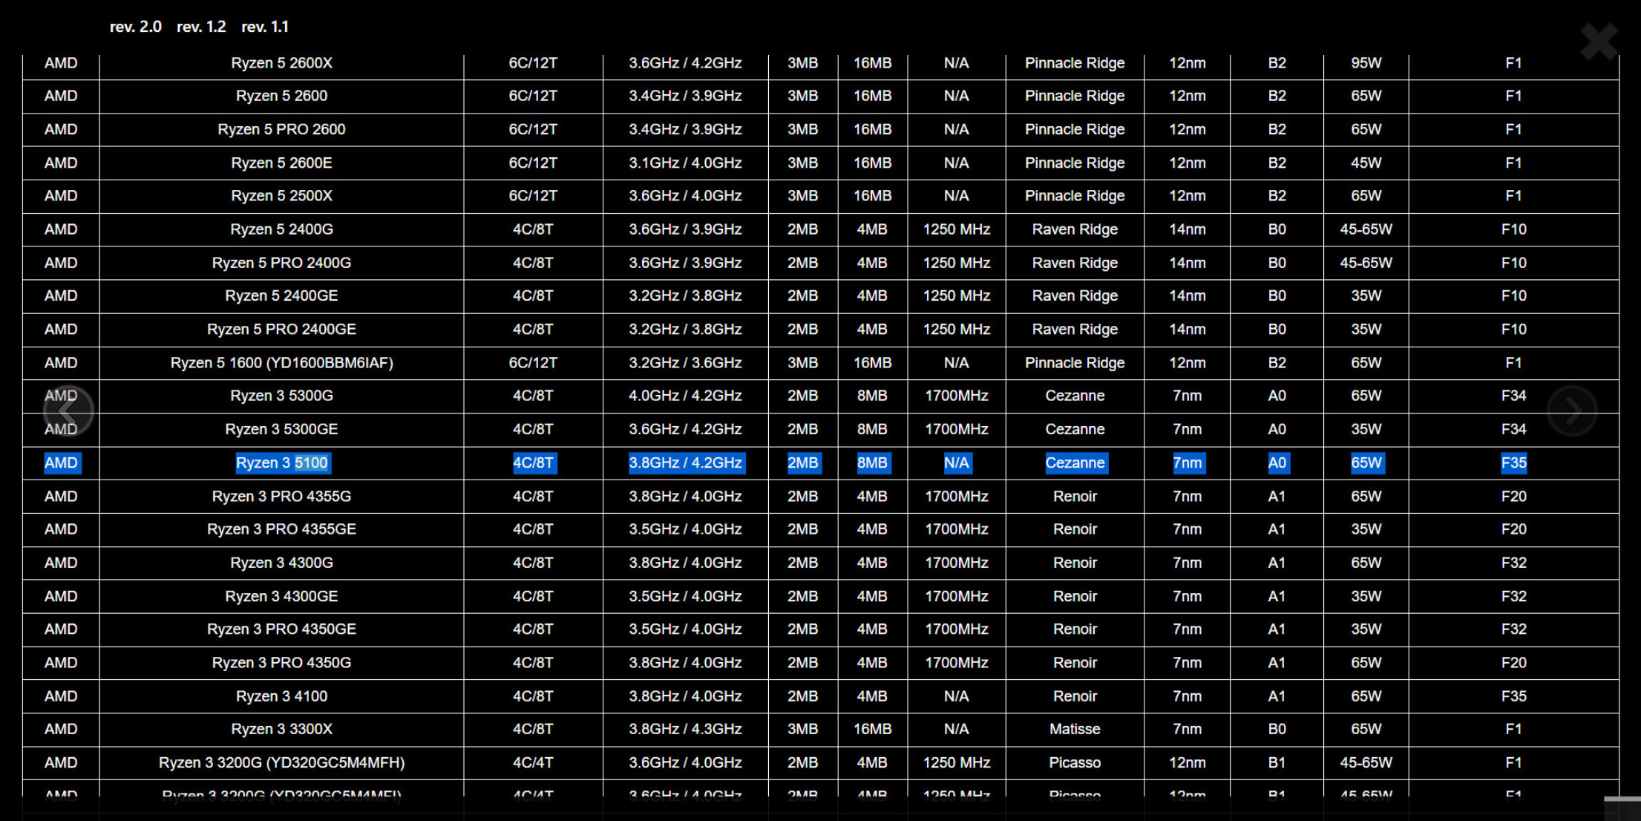Click the Ryzen 3 5300GE model cell
Viewport: 1641px width, 821px height.
281,429
